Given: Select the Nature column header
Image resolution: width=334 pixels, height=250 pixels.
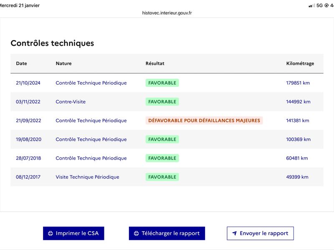Looking at the screenshot, I should tap(63, 63).
